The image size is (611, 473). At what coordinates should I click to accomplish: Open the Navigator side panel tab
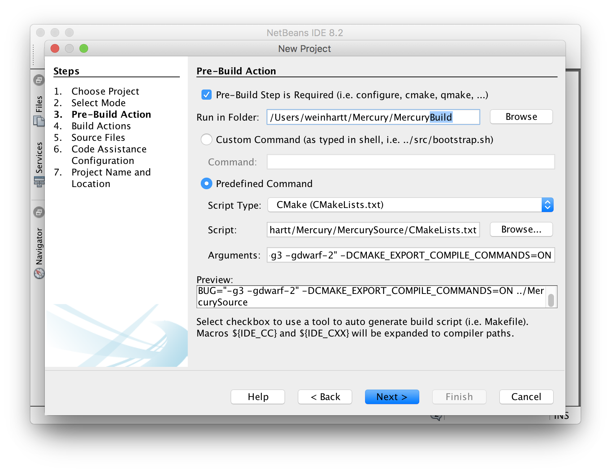coord(39,246)
